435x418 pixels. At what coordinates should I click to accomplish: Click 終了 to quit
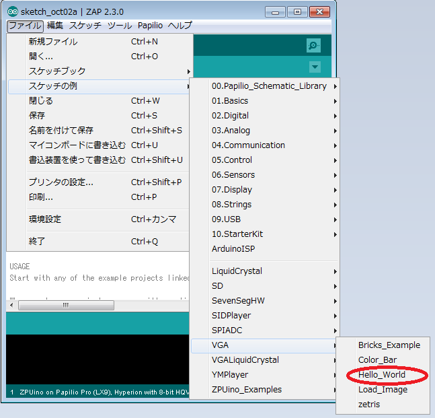click(100, 242)
